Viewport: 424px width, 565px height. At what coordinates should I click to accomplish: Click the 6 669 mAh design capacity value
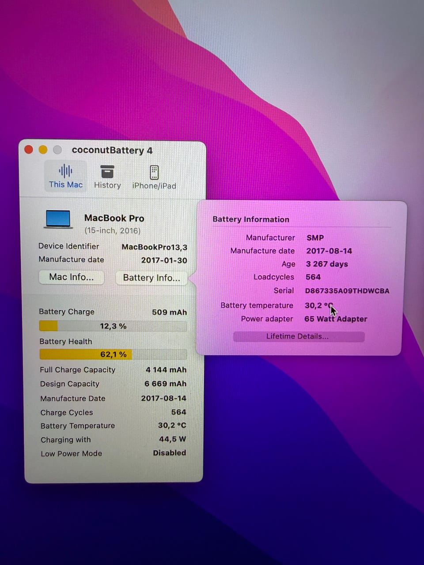(x=166, y=384)
